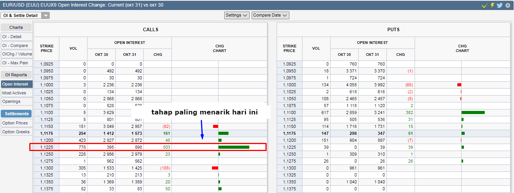Click puts change value (66)

[x=409, y=84]
